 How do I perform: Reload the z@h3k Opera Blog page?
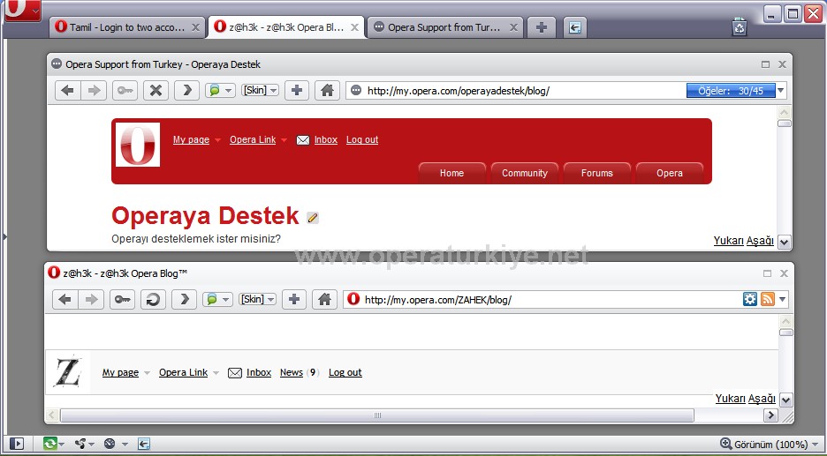click(153, 300)
